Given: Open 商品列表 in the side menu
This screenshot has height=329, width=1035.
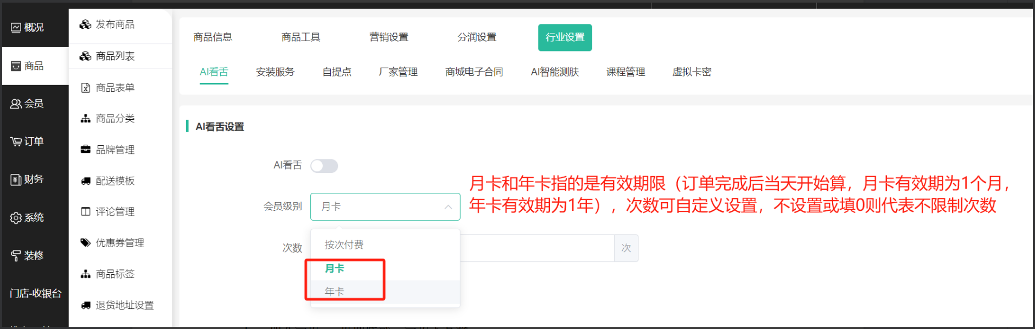Looking at the screenshot, I should tap(115, 56).
